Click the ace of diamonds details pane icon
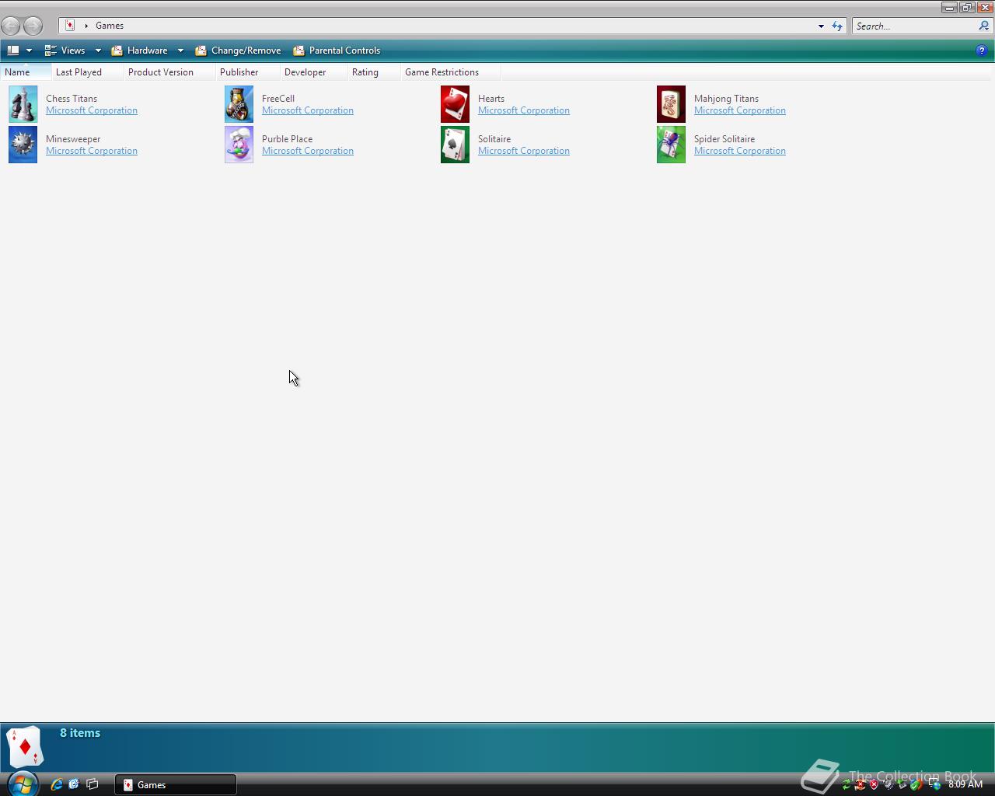The height and width of the screenshot is (796, 995). coord(24,748)
